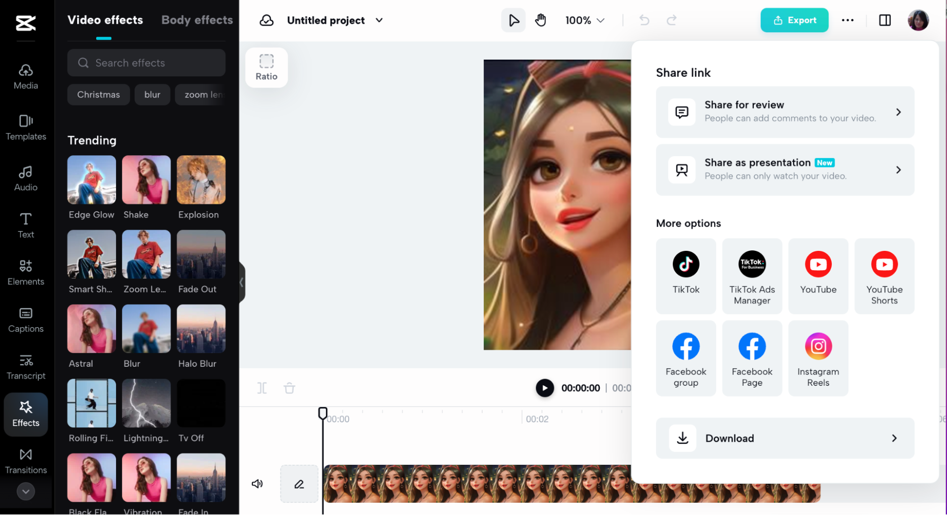The width and height of the screenshot is (947, 515).
Task: Share to Instagram Reels
Action: pyautogui.click(x=818, y=358)
